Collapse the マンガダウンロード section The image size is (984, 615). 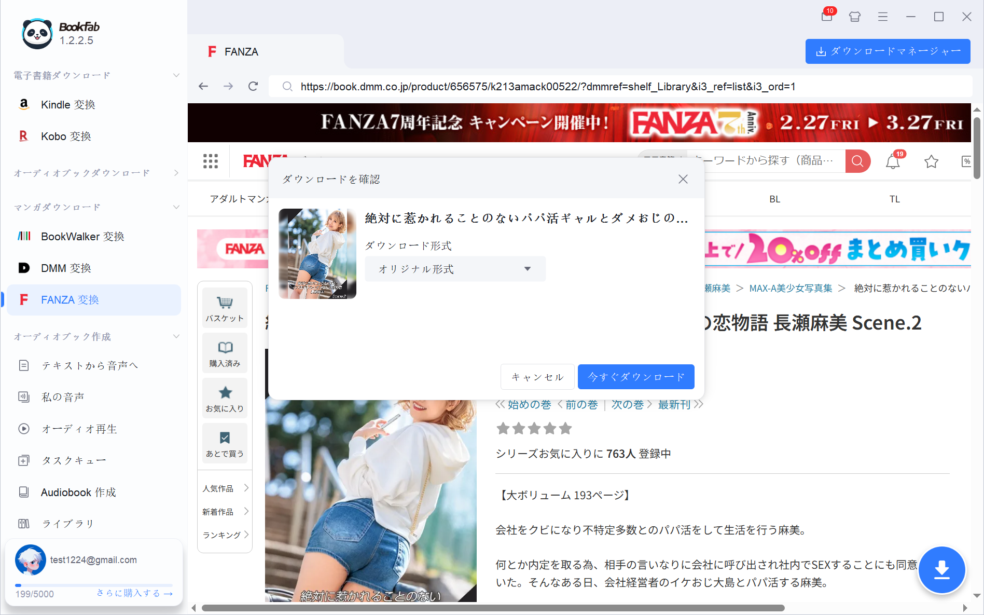tap(176, 207)
